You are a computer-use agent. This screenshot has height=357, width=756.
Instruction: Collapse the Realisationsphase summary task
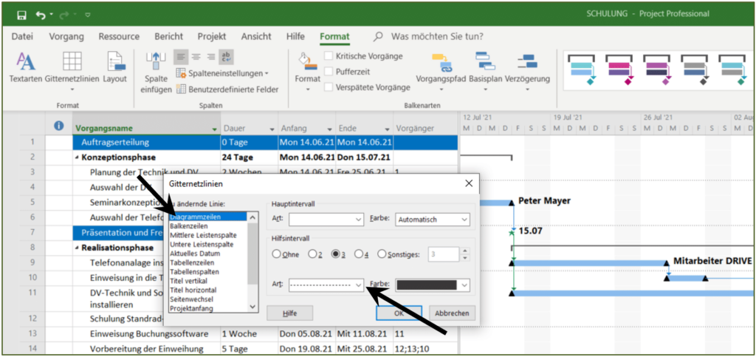tap(78, 248)
